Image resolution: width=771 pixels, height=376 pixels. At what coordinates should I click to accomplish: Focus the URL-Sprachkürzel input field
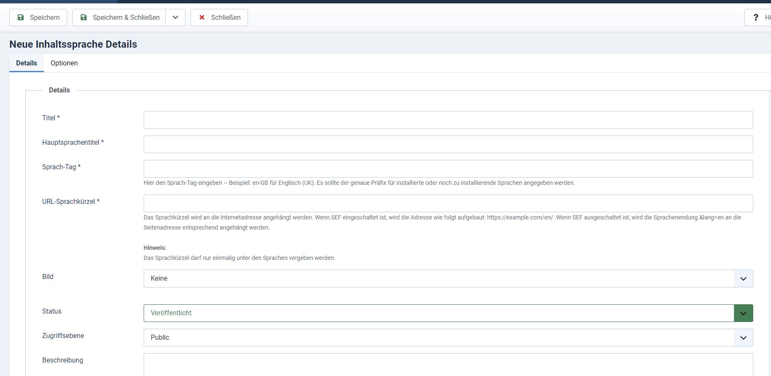coord(448,203)
